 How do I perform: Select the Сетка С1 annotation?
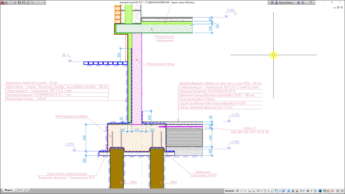click(250, 130)
